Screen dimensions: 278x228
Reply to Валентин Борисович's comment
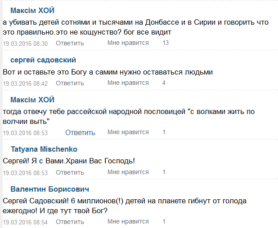pyautogui.click(x=70, y=222)
